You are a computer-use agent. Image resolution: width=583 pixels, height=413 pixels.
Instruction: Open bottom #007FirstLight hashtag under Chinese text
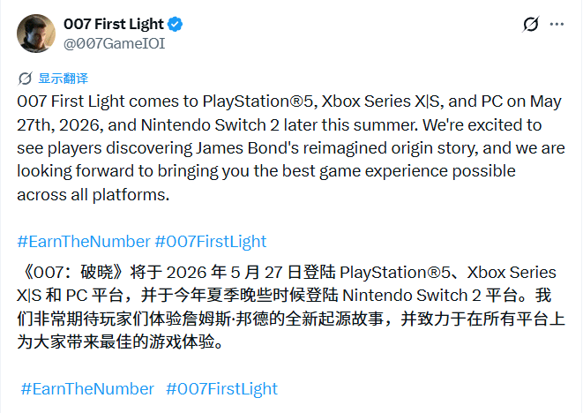tap(221, 388)
